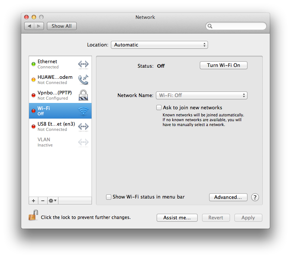The width and height of the screenshot is (291, 258).
Task: Click the magnifying glass search icon
Action: pos(210,26)
